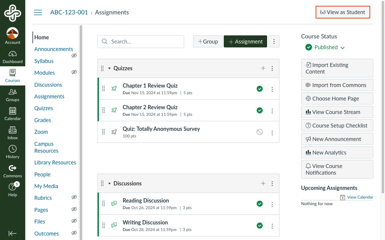Unpublish Chapter 2 Review Quiz via green check
385x240 pixels.
click(260, 110)
